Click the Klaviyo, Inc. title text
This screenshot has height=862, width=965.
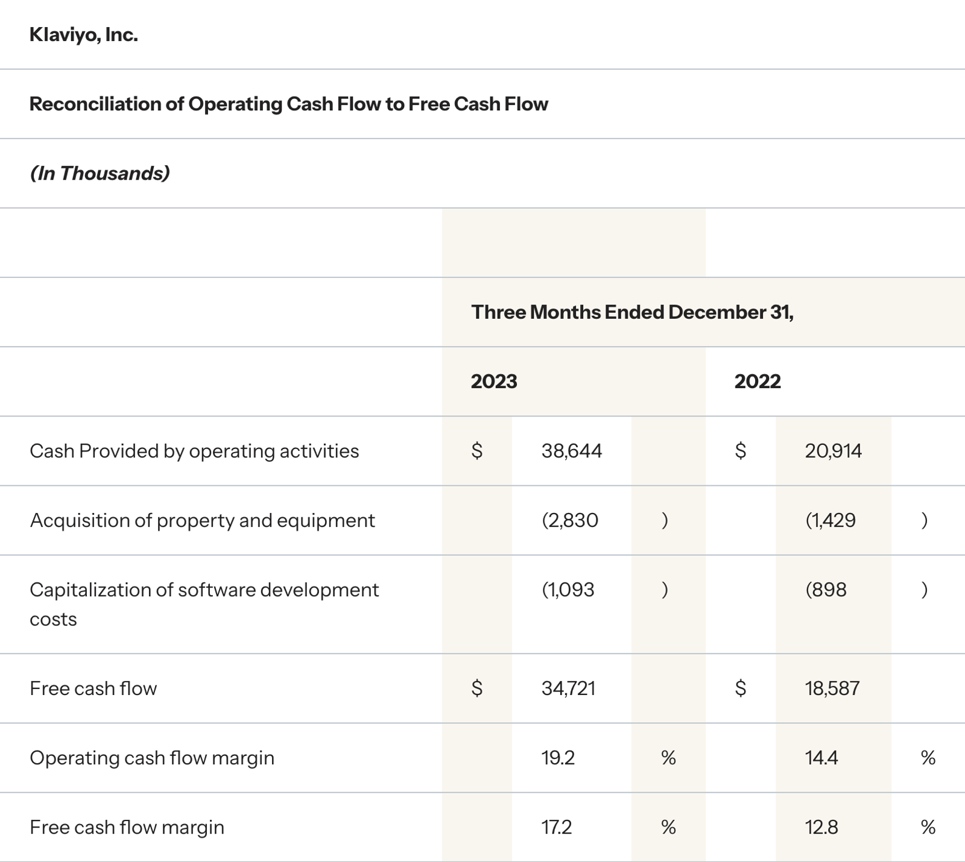tap(83, 35)
